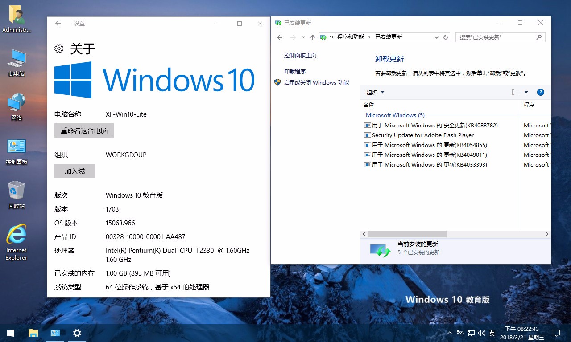Select Settings gear in taskbar
Screen dimensions: 571x342
(x=77, y=333)
